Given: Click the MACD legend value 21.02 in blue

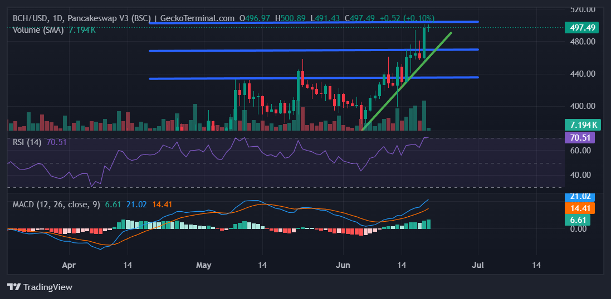Looking at the screenshot, I should click(136, 204).
